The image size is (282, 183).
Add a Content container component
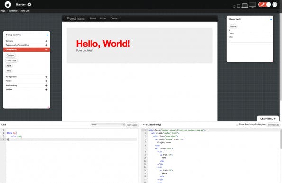tap(10, 56)
